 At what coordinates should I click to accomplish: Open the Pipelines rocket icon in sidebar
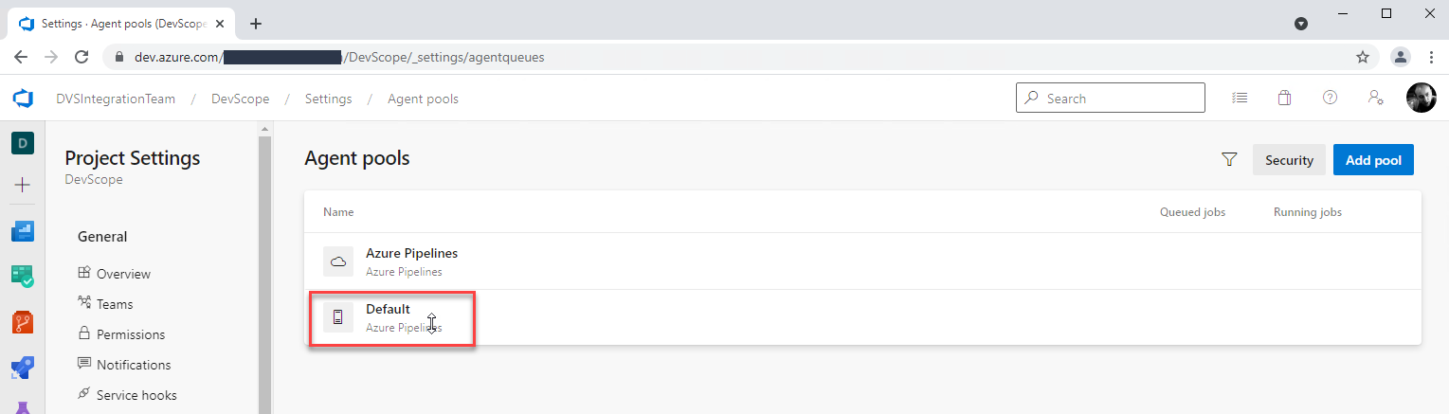click(x=23, y=369)
